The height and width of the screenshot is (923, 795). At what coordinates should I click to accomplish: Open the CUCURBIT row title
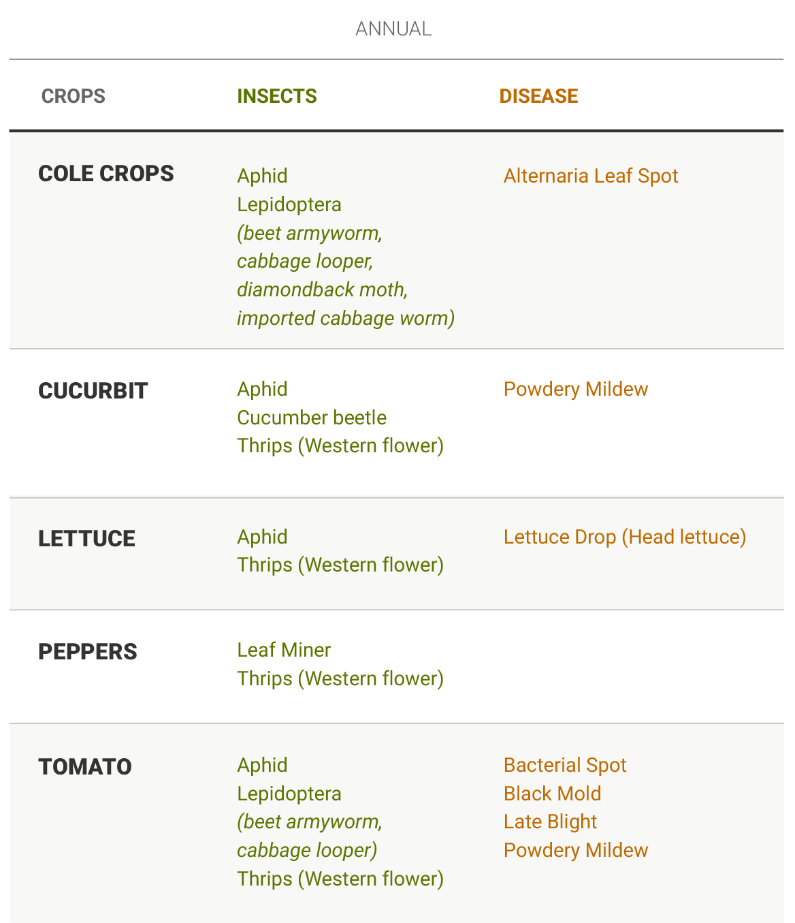coord(93,391)
